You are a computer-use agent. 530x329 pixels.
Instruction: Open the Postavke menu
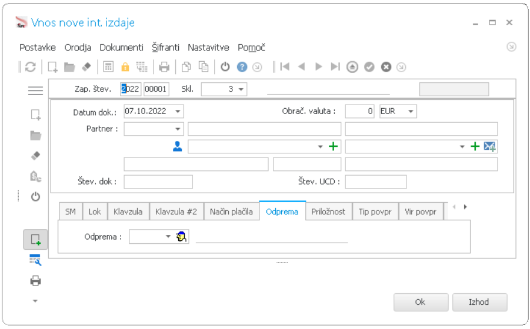coord(38,48)
